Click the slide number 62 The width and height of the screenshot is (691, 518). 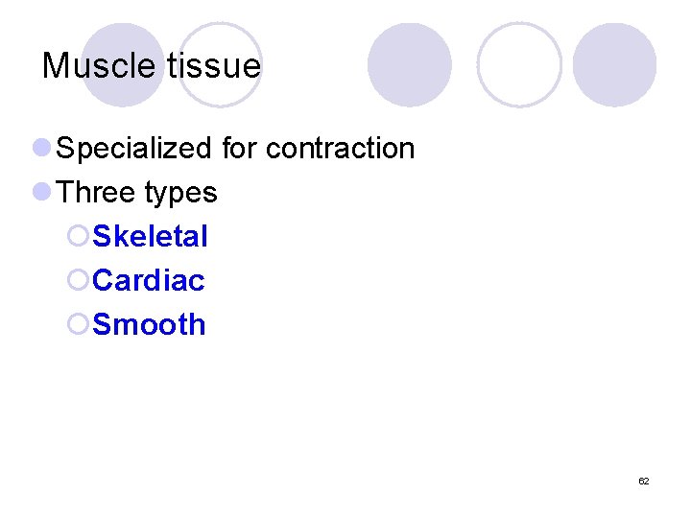(643, 481)
